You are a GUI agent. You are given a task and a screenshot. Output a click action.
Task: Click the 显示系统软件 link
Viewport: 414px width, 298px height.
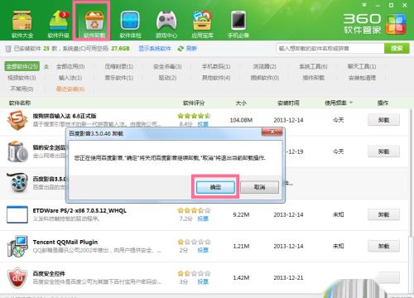pyautogui.click(x=155, y=49)
